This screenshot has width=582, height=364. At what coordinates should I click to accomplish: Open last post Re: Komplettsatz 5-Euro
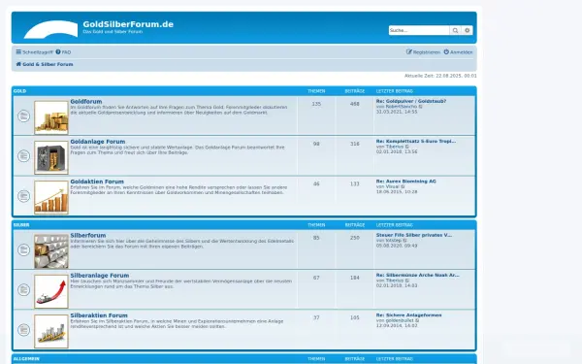pyautogui.click(x=416, y=141)
